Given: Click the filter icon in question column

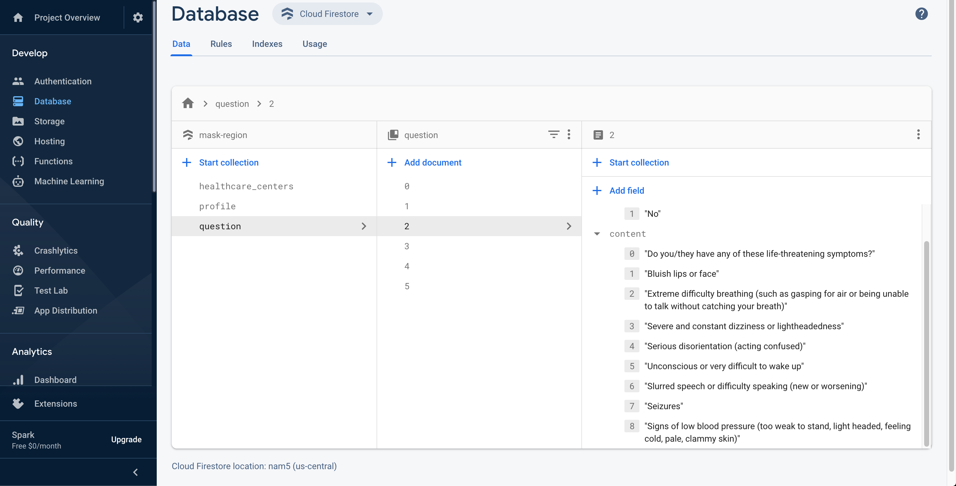Looking at the screenshot, I should coord(553,134).
